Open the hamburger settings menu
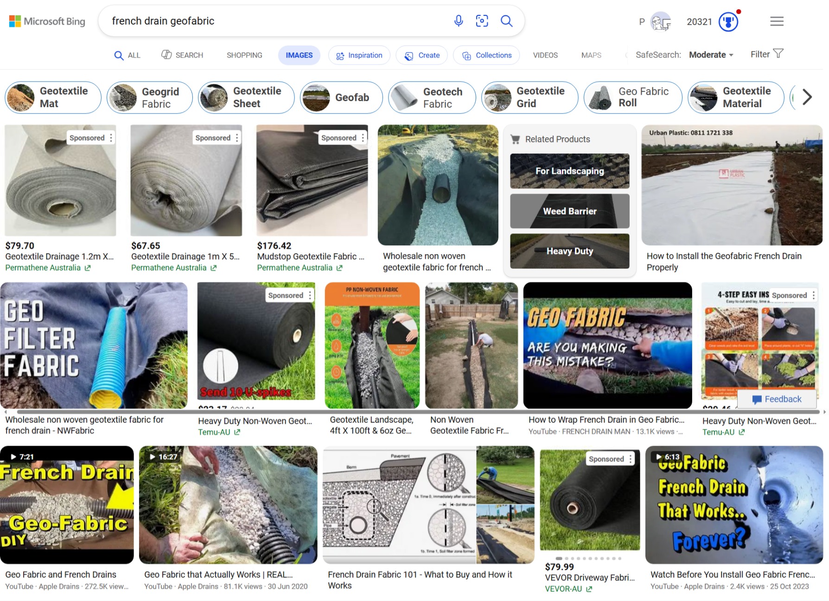Screen dimensions: 829x601 pos(777,21)
